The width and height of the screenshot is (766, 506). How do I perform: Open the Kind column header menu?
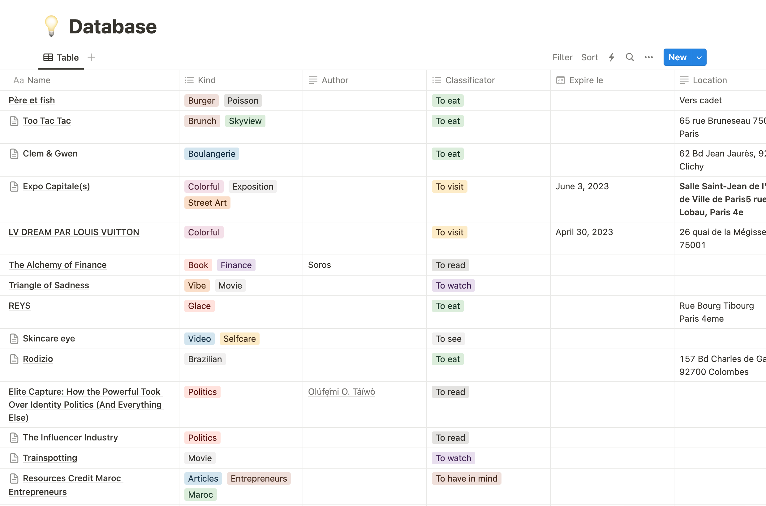pyautogui.click(x=207, y=80)
